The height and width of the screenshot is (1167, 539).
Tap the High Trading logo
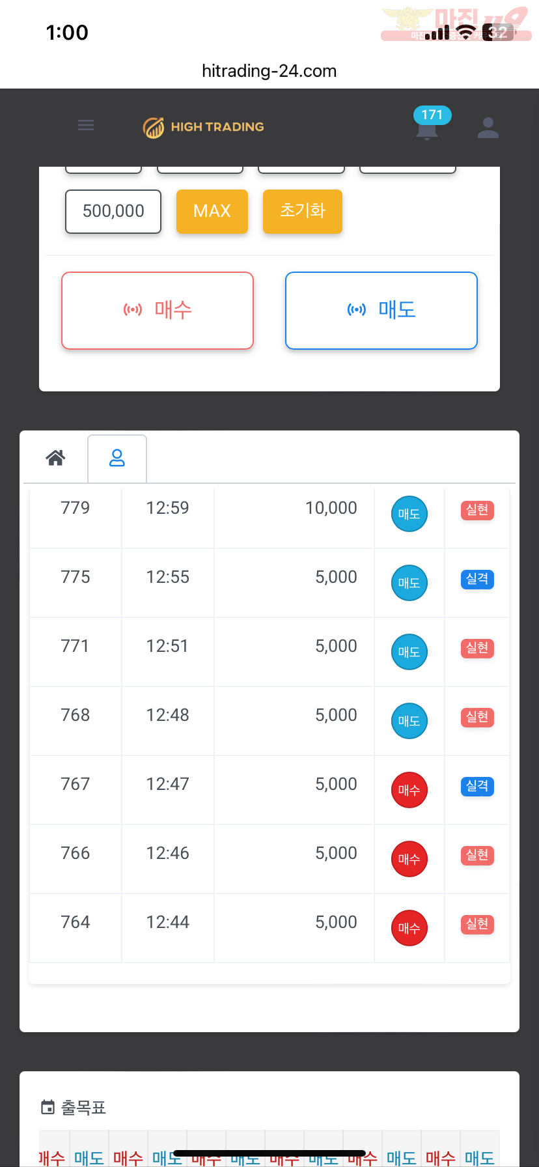pos(204,127)
